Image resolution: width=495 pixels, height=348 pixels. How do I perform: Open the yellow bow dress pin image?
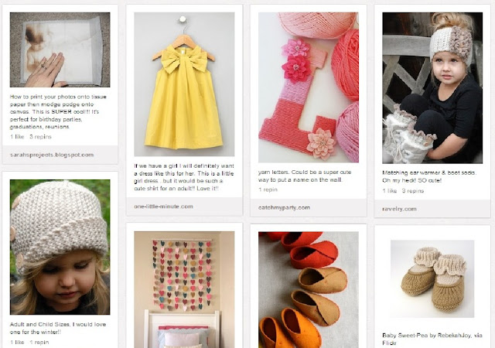click(x=184, y=84)
